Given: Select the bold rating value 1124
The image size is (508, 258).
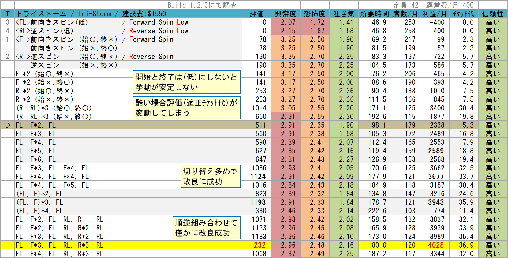Looking at the screenshot, I should [x=258, y=177].
